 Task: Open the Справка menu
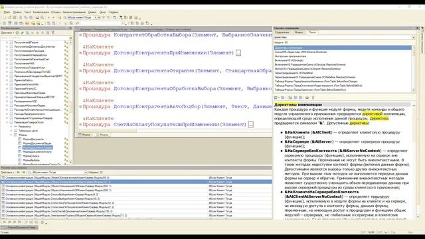point(114,12)
